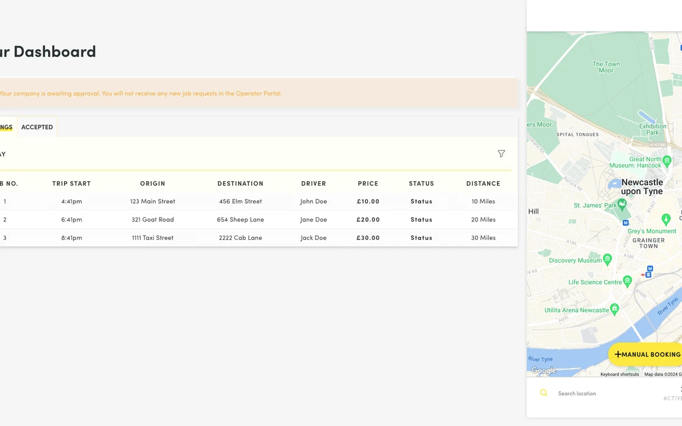Open the table filter funnel icon
Screen dimensions: 682x426
pos(501,153)
